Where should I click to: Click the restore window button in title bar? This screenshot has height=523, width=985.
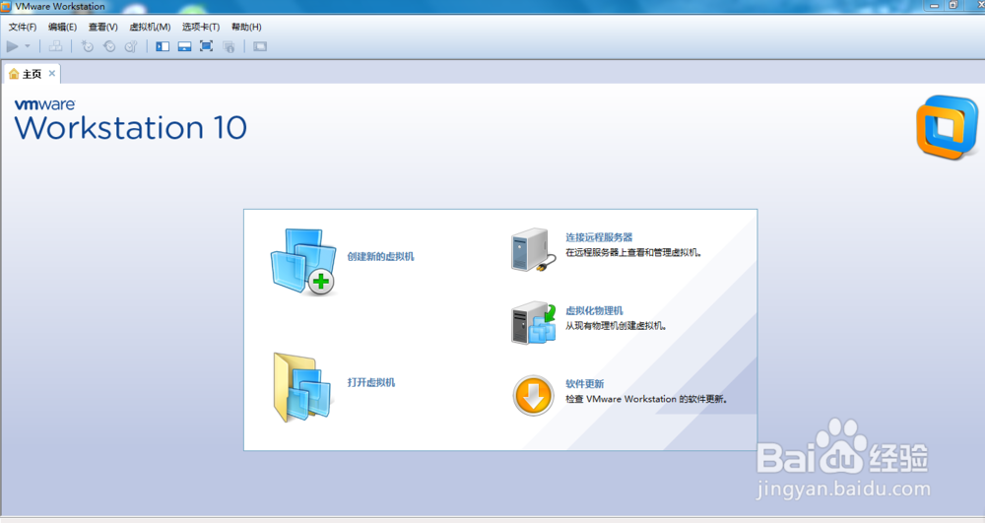click(953, 5)
